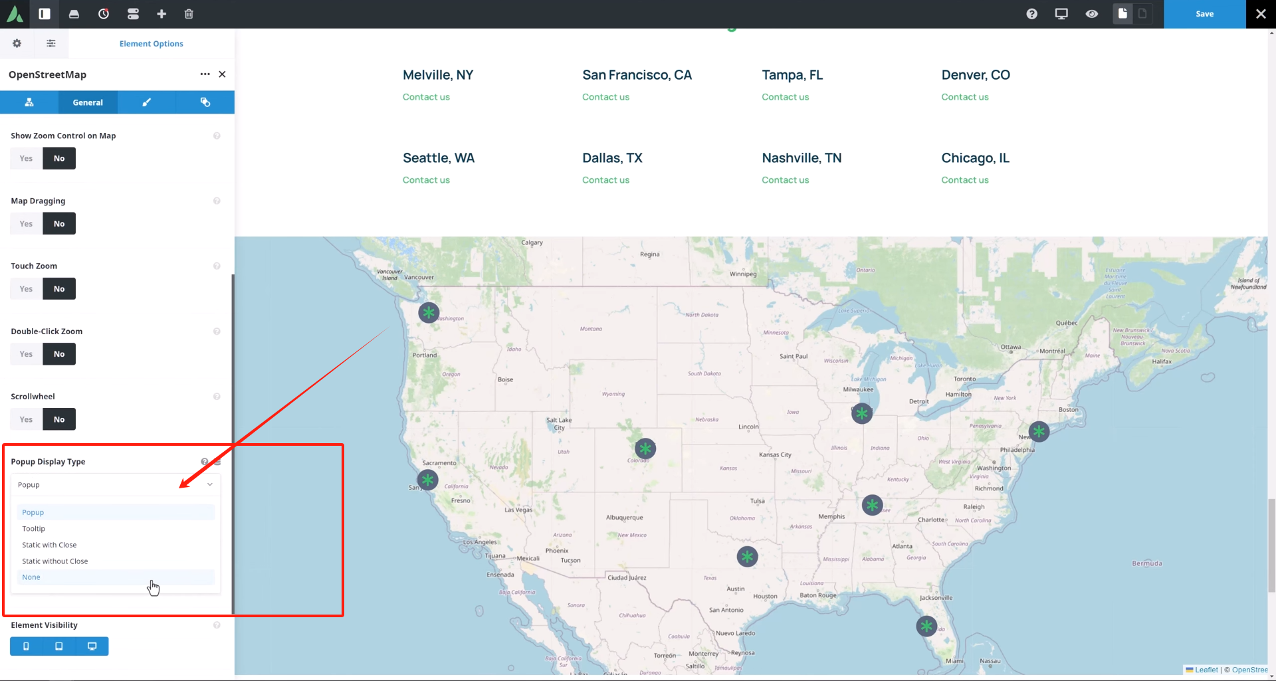Enable Map Dragging by choosing Yes
The height and width of the screenshot is (681, 1276).
pos(27,224)
